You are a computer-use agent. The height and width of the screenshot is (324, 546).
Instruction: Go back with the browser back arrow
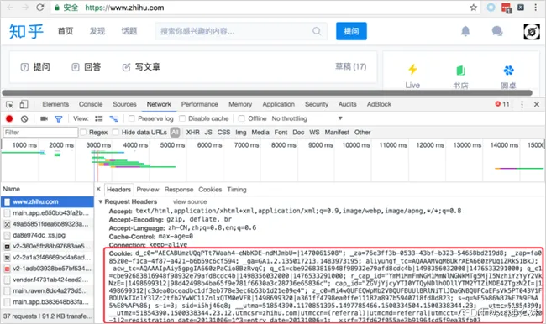pyautogui.click(x=10, y=8)
